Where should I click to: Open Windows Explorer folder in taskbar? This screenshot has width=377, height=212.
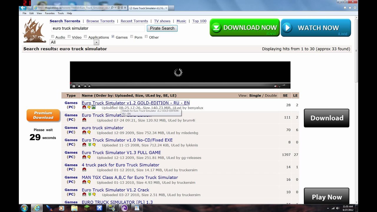pos(74,208)
